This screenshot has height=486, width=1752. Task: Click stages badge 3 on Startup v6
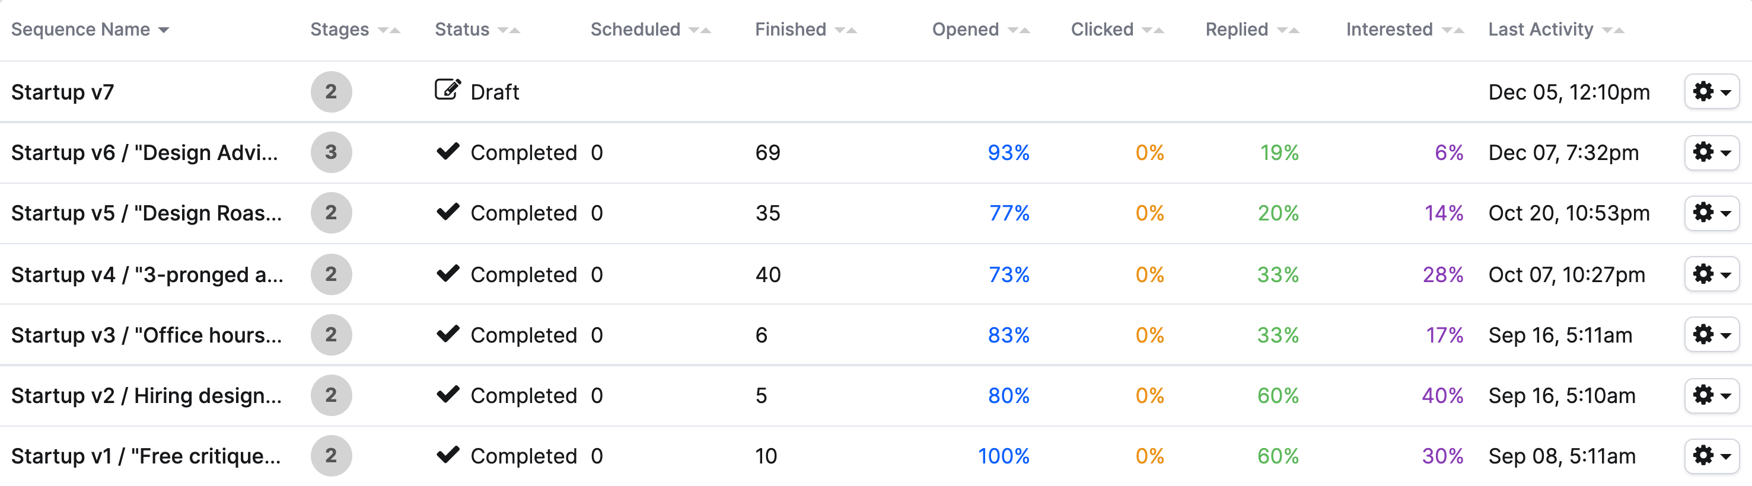pos(331,152)
